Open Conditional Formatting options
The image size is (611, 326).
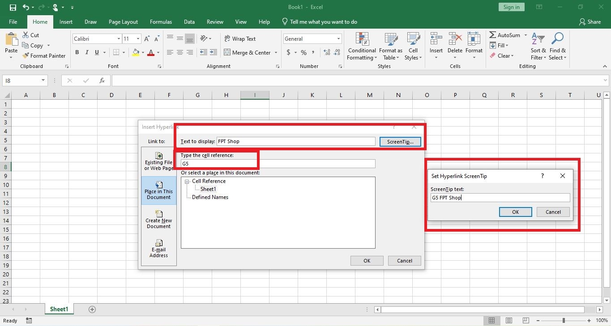362,47
